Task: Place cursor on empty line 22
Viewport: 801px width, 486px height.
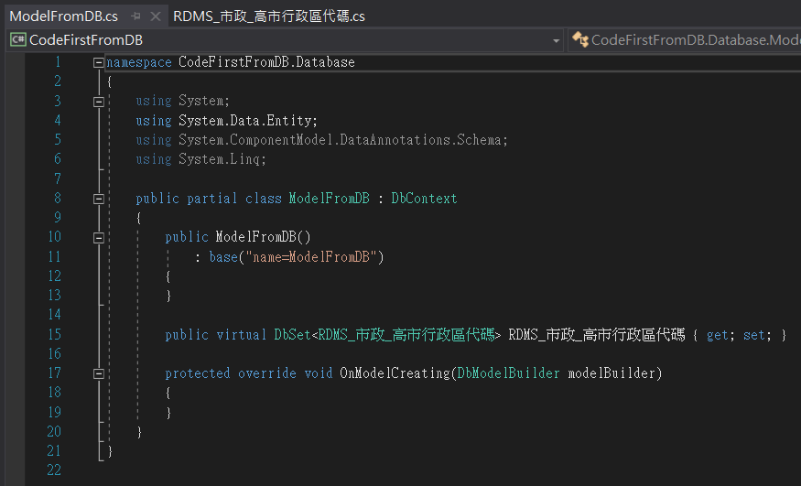Action: tap(275, 470)
